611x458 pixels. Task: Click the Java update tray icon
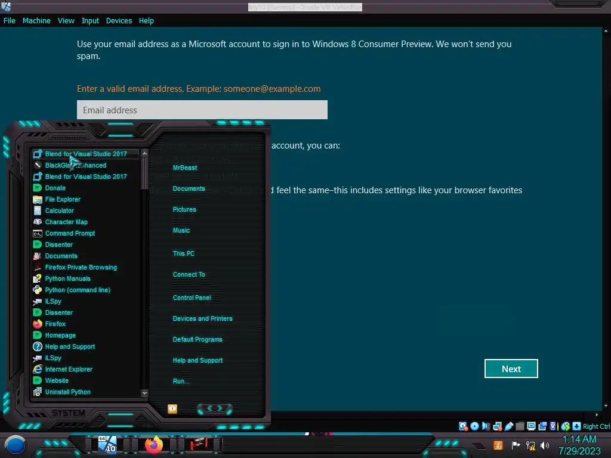(498, 445)
